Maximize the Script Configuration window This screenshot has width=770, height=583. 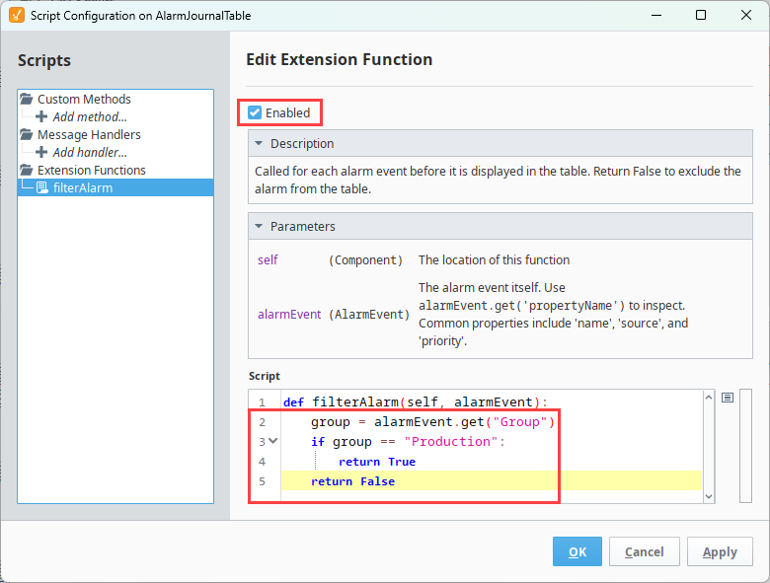[701, 15]
